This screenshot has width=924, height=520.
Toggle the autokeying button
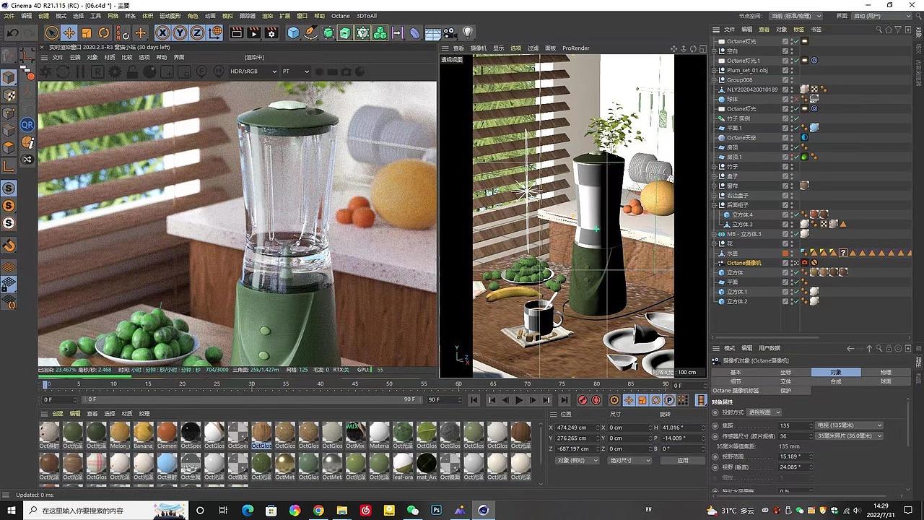596,399
